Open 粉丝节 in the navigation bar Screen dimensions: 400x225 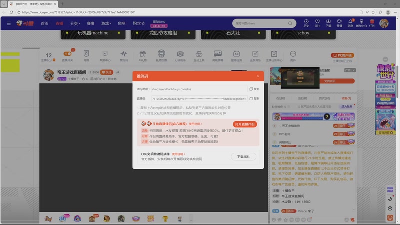(x=139, y=23)
